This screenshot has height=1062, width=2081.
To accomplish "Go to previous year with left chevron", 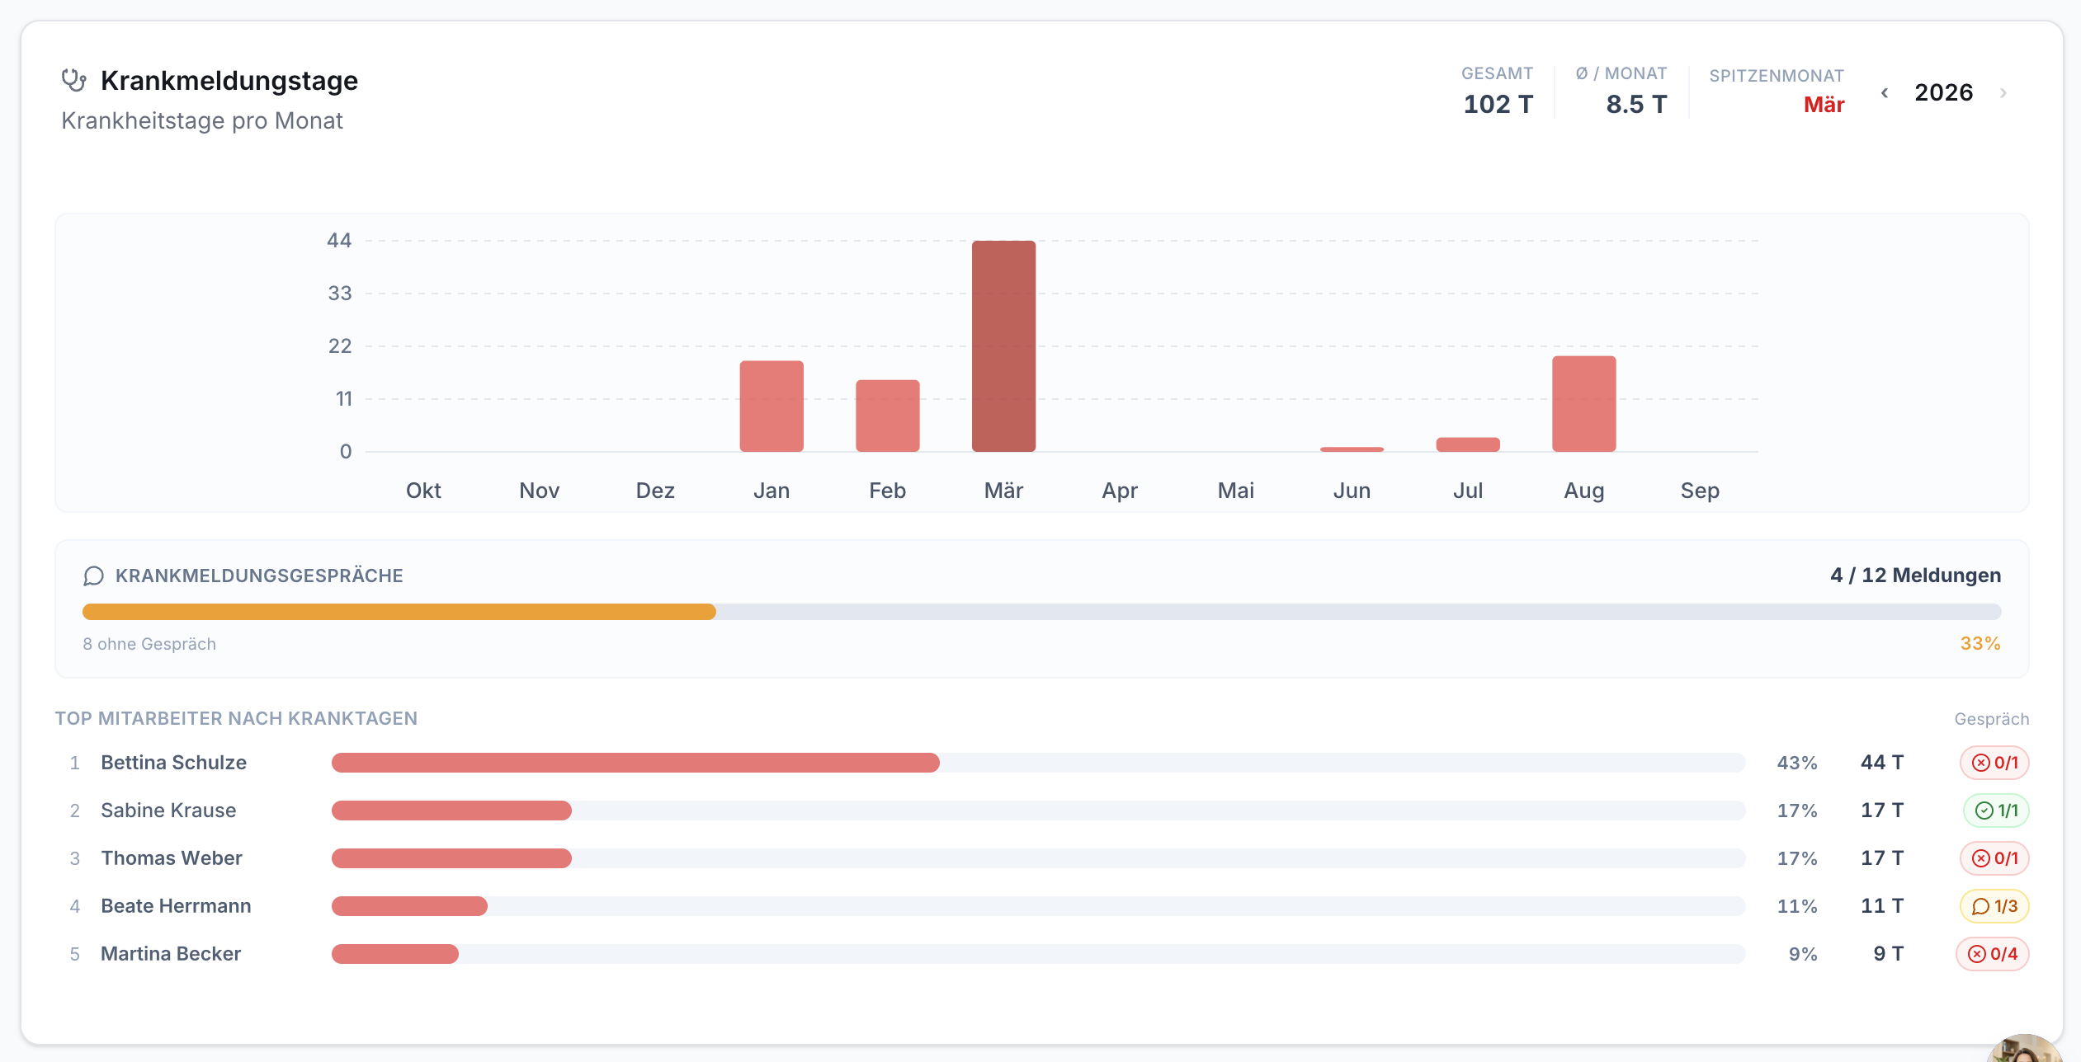I will 1885,92.
